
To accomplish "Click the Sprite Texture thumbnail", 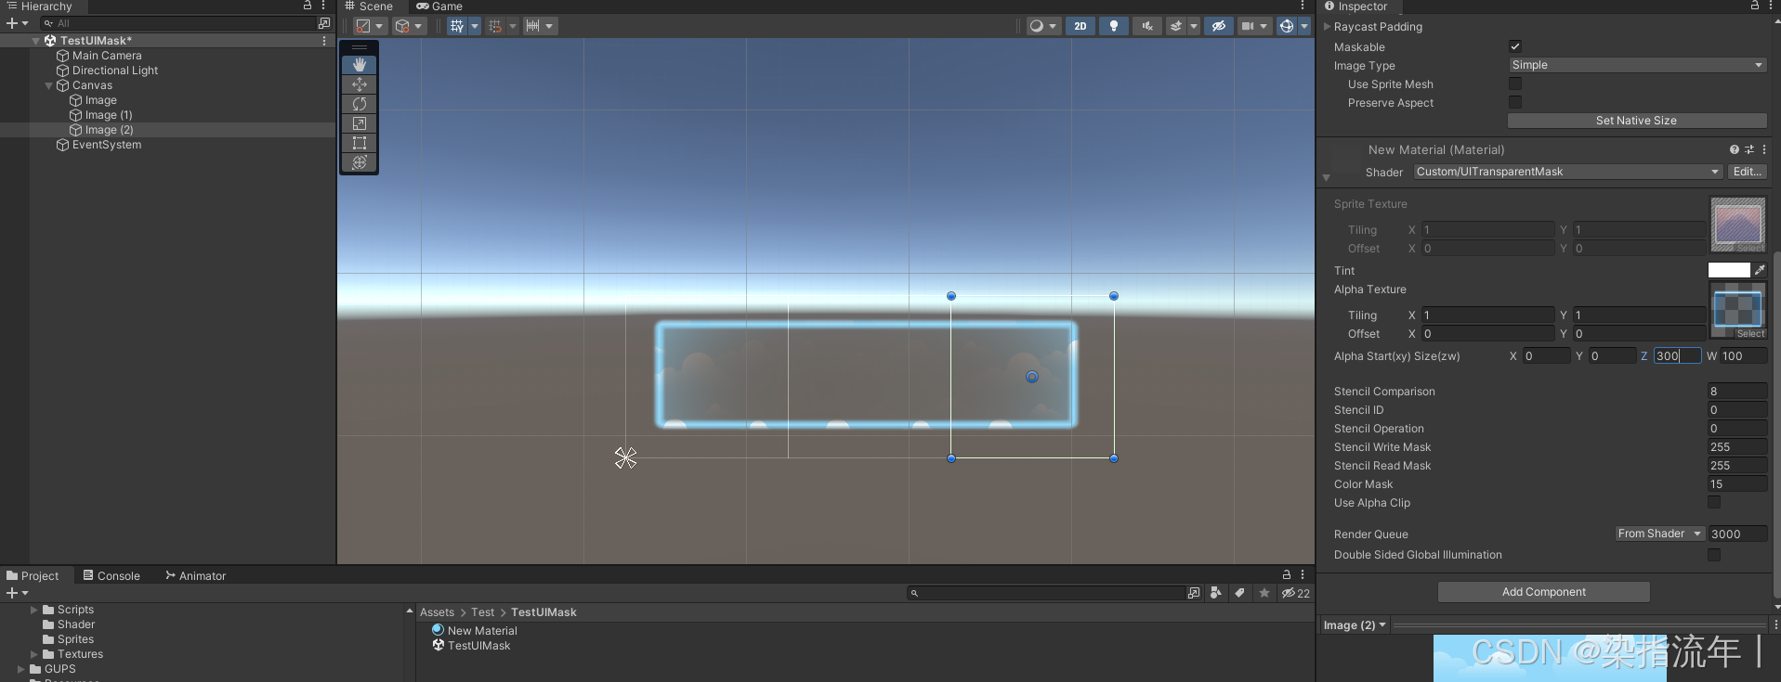I will [x=1738, y=225].
